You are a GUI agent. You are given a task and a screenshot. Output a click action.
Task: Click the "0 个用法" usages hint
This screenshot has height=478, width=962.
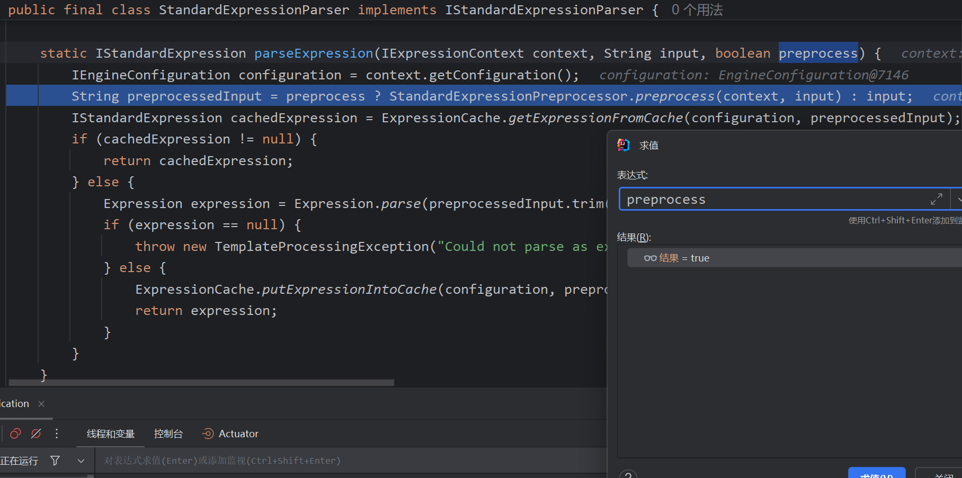697,10
